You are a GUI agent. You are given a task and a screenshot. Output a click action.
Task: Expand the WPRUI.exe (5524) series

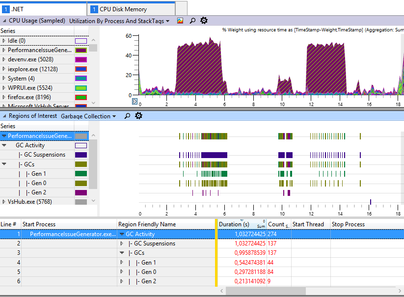(x=4, y=87)
